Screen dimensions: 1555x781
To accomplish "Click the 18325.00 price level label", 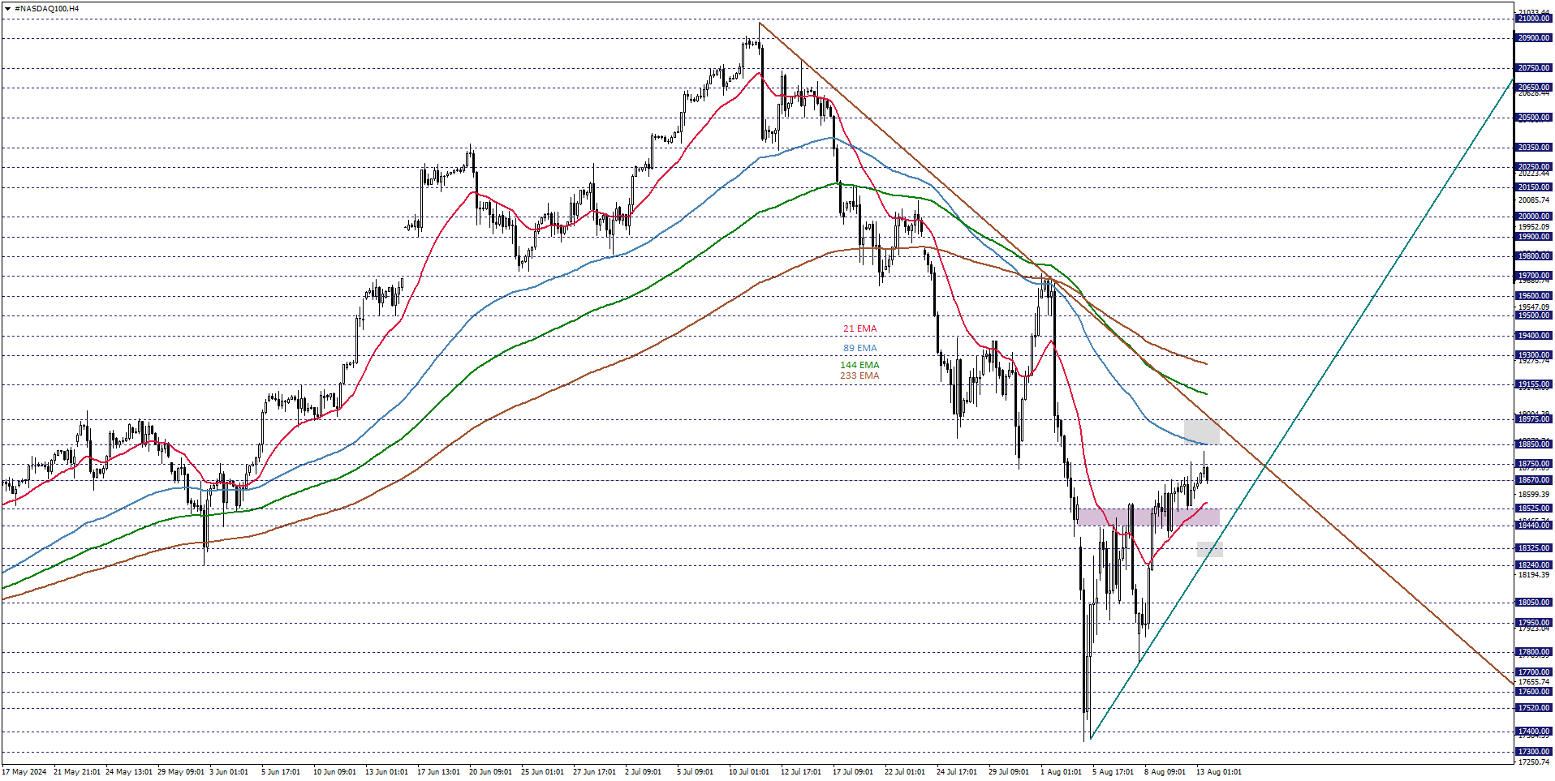I will [1534, 548].
